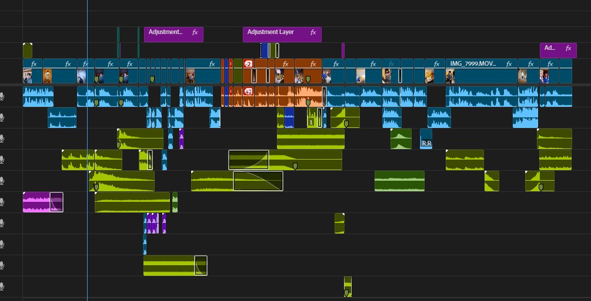Select rising-curve crossfade transition on green clip
Image resolution: width=591 pixels, height=301 pixels.
pyautogui.click(x=249, y=160)
